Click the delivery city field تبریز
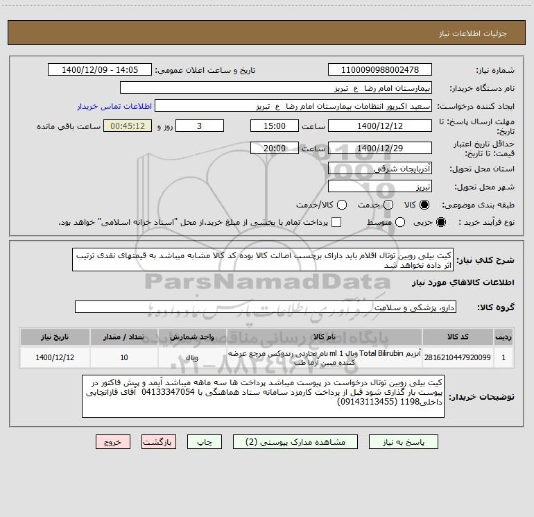This screenshot has width=534, height=517. 380,187
